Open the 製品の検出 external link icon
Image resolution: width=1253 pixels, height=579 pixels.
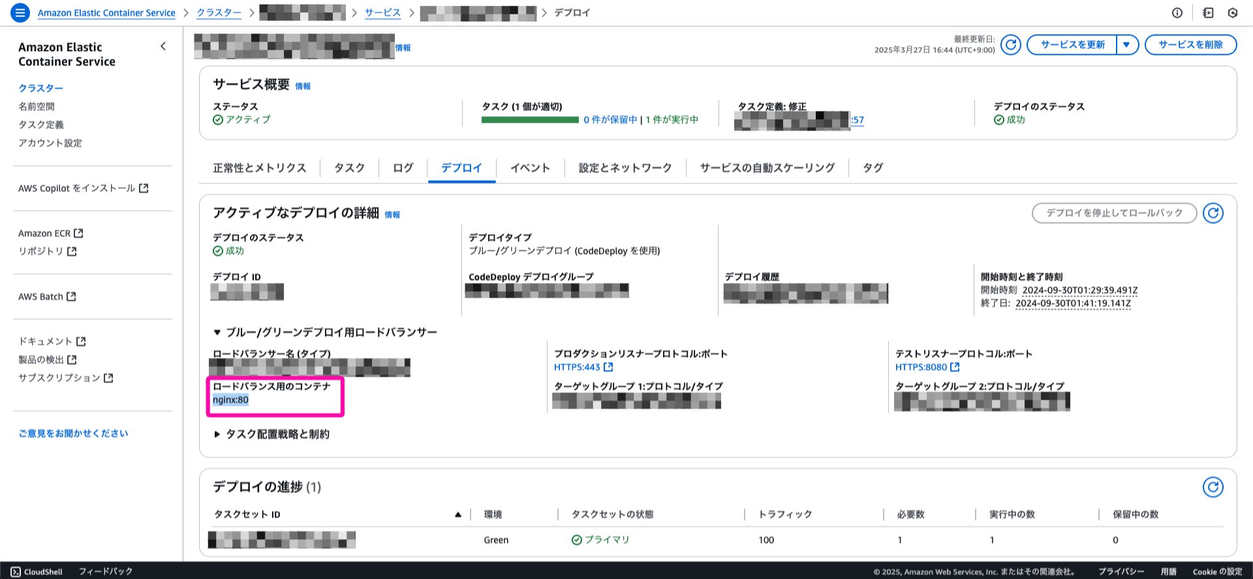pos(72,360)
